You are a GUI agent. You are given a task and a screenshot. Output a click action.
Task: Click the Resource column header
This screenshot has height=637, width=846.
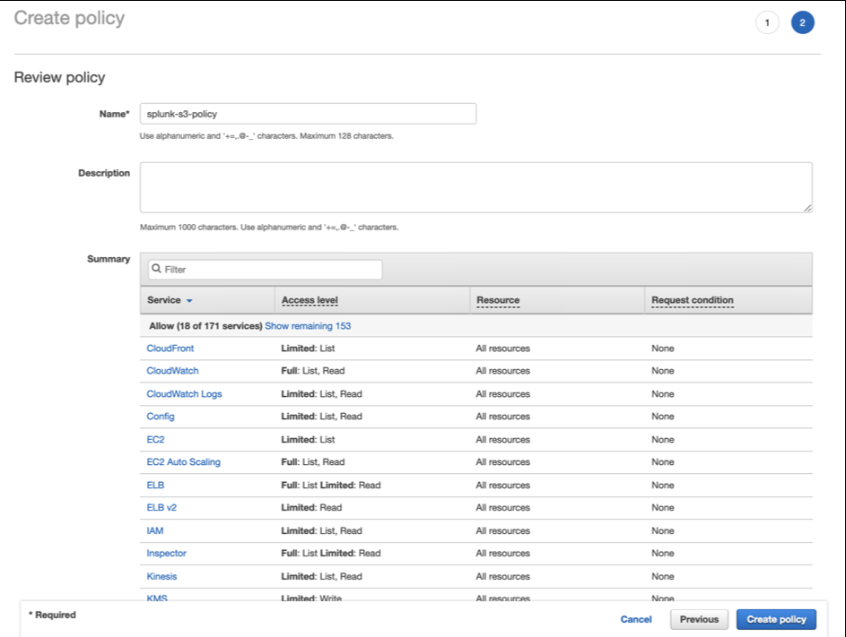[498, 300]
